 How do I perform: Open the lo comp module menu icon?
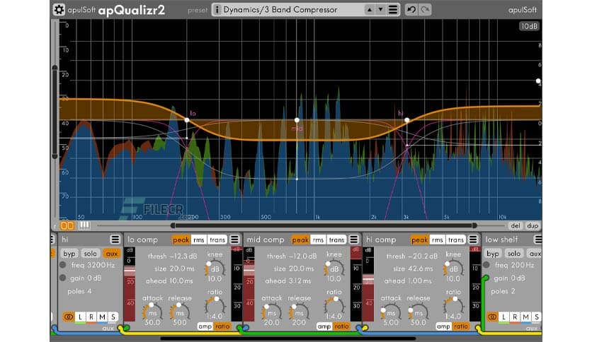235,240
